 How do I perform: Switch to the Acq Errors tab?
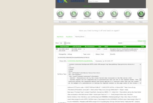69,37
